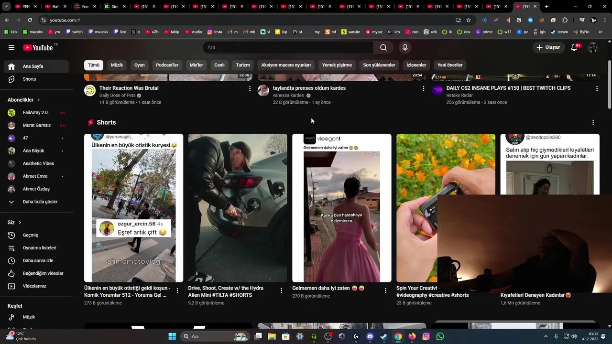Open Shorts section more options menu
The image size is (612, 344).
[593, 122]
